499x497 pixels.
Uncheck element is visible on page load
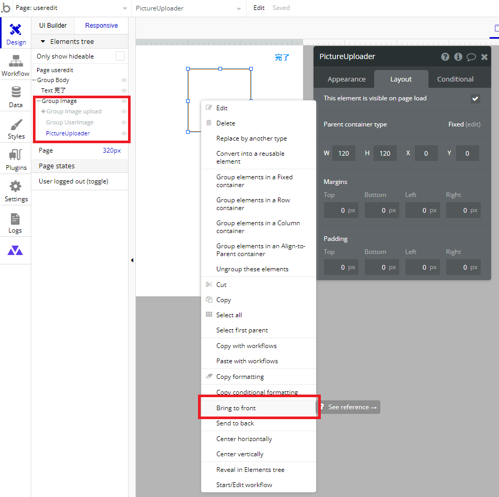click(475, 98)
